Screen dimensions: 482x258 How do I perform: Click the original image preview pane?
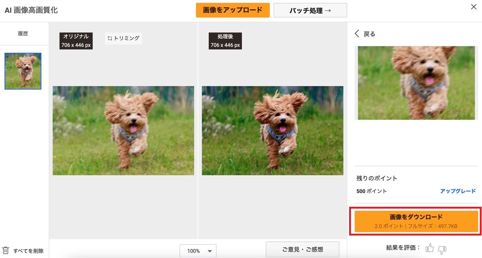click(123, 130)
